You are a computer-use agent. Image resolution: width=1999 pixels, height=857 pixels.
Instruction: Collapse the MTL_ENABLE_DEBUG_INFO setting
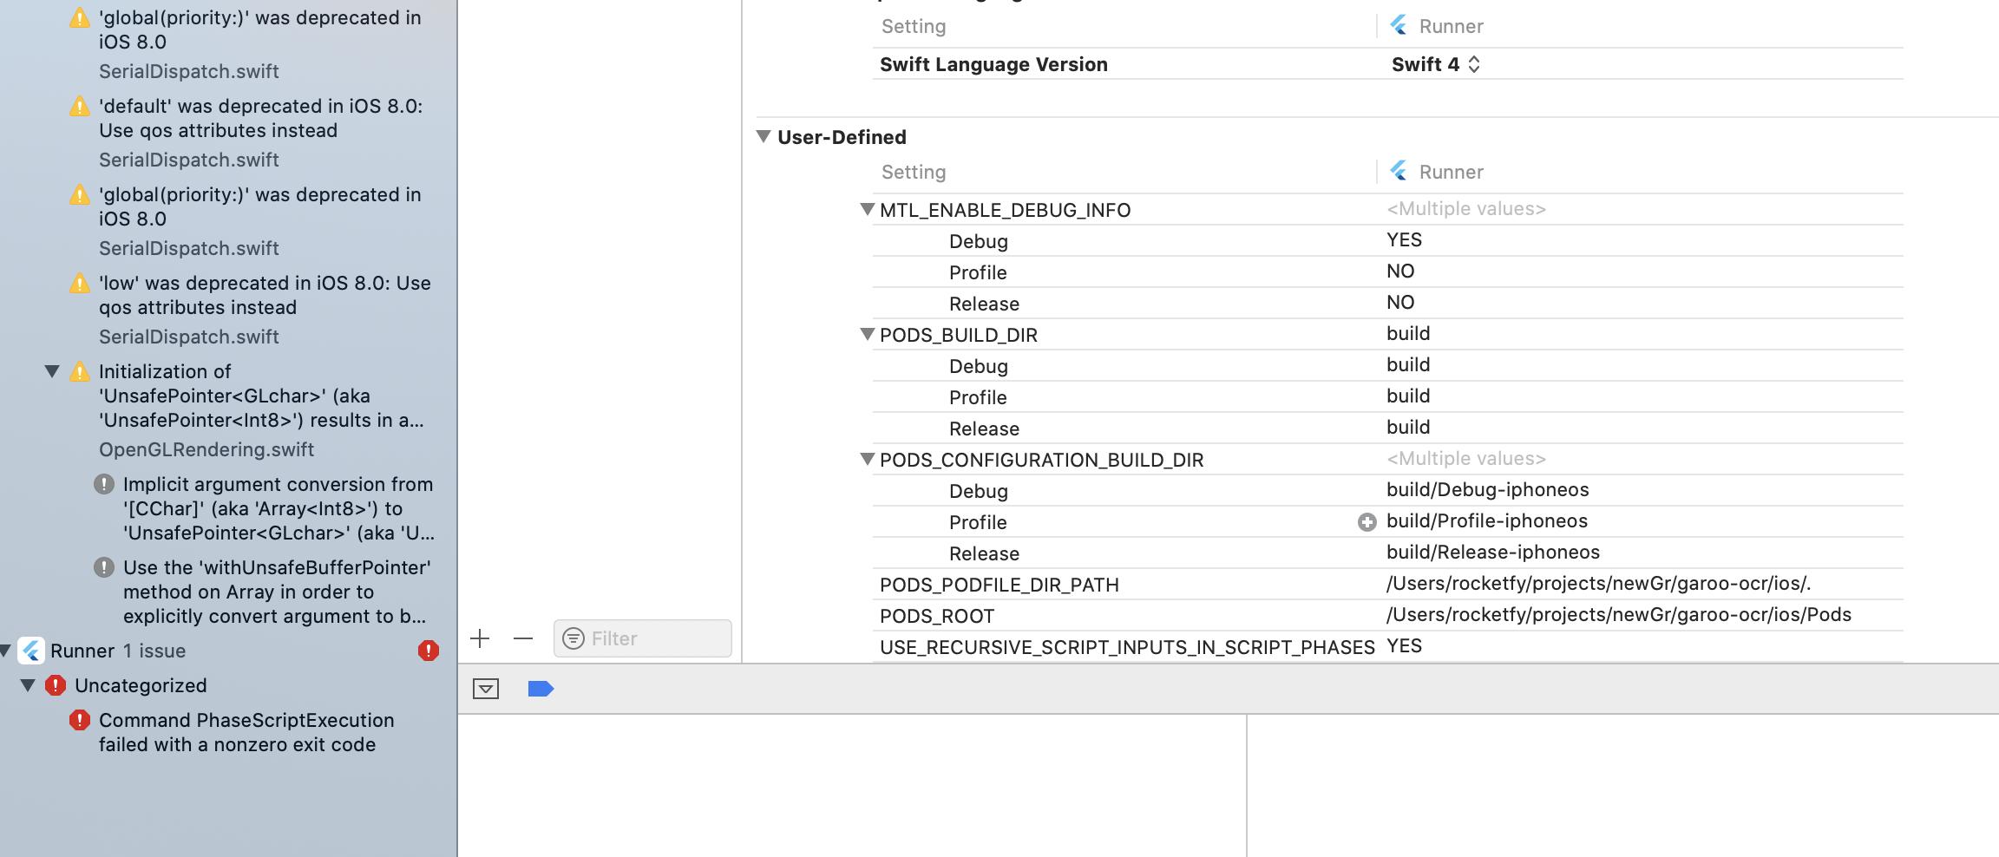point(866,209)
